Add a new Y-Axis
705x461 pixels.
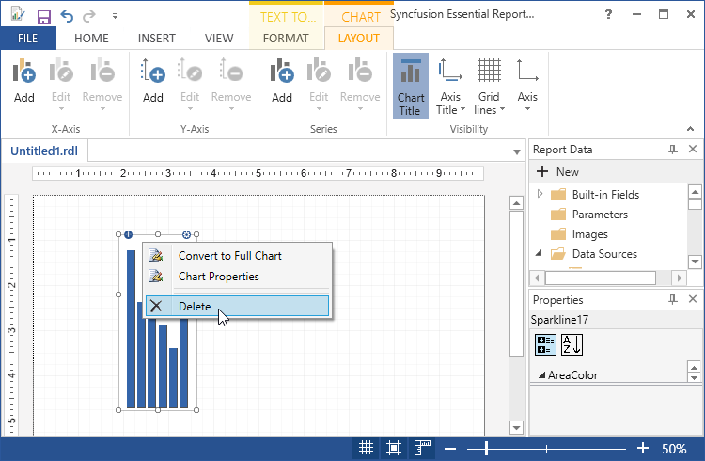tap(153, 81)
